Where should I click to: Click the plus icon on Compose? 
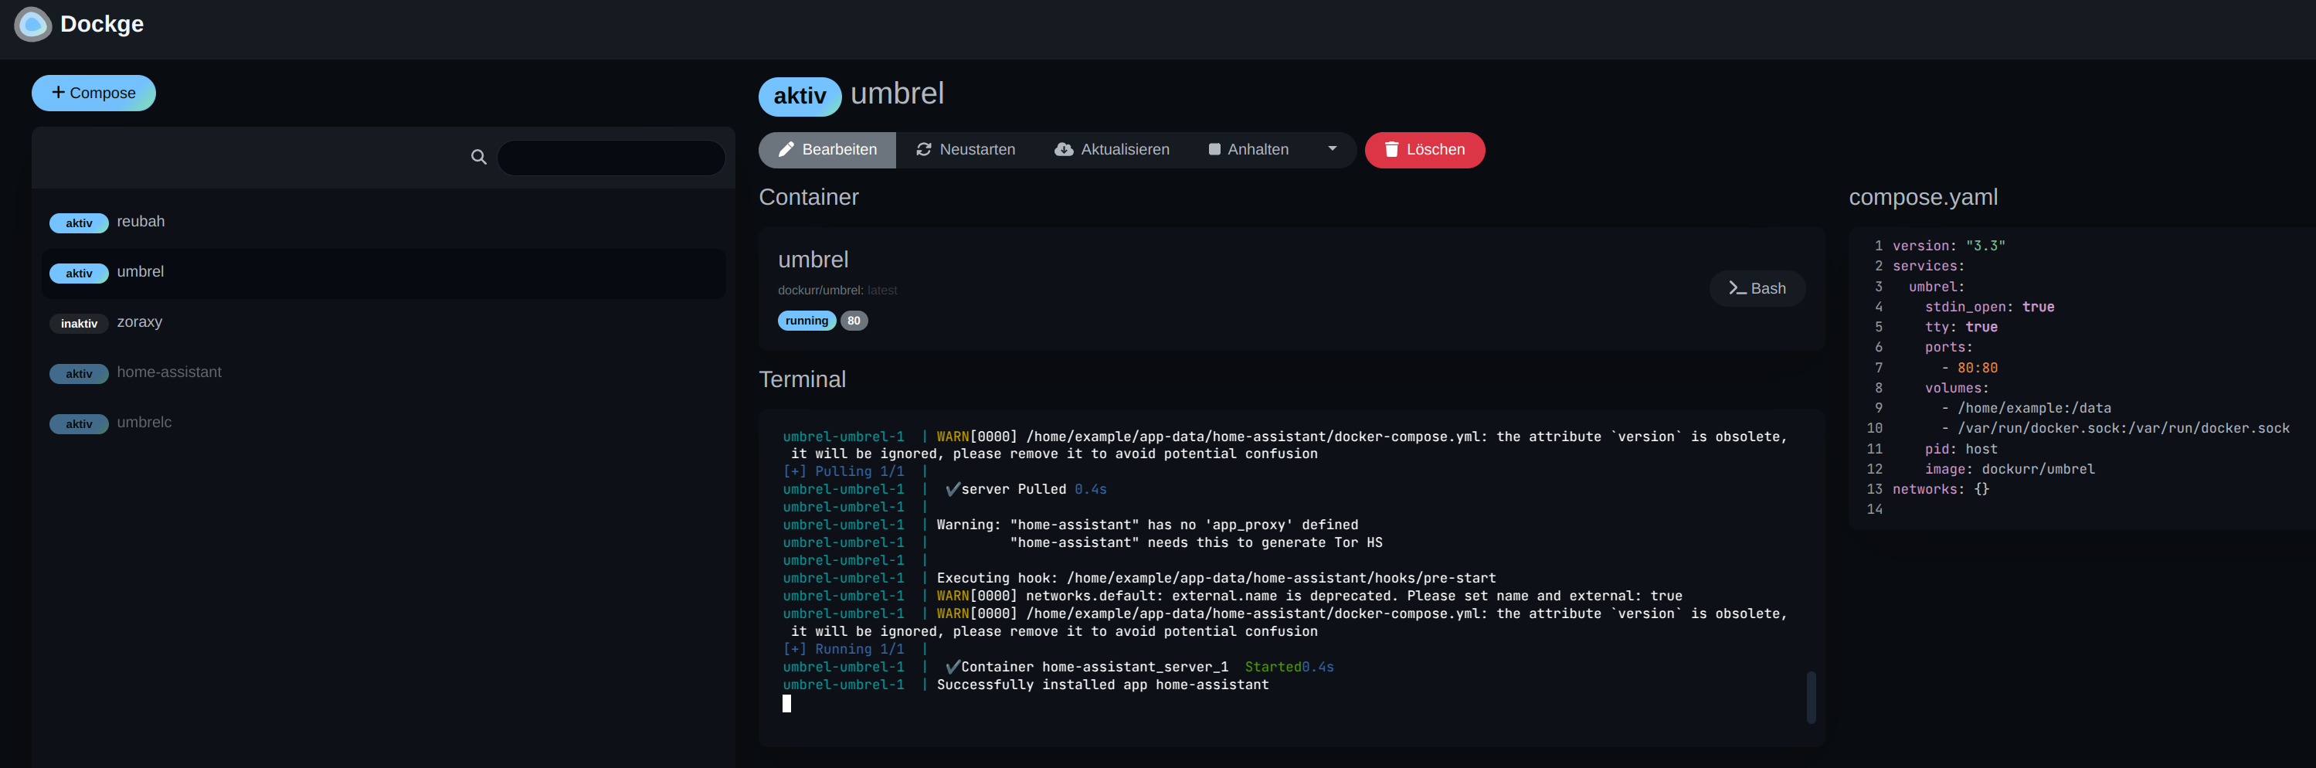[x=59, y=93]
